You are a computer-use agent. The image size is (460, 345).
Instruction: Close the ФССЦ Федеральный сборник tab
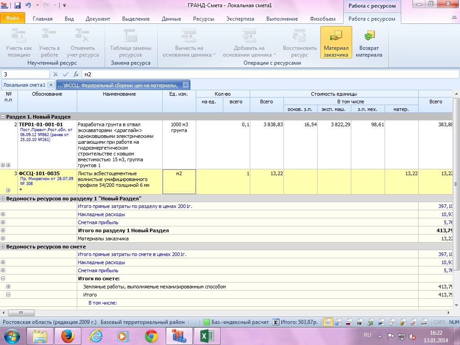pyautogui.click(x=186, y=85)
